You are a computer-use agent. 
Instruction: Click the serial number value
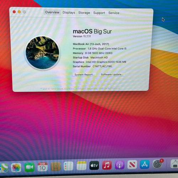pyautogui.click(x=103, y=66)
